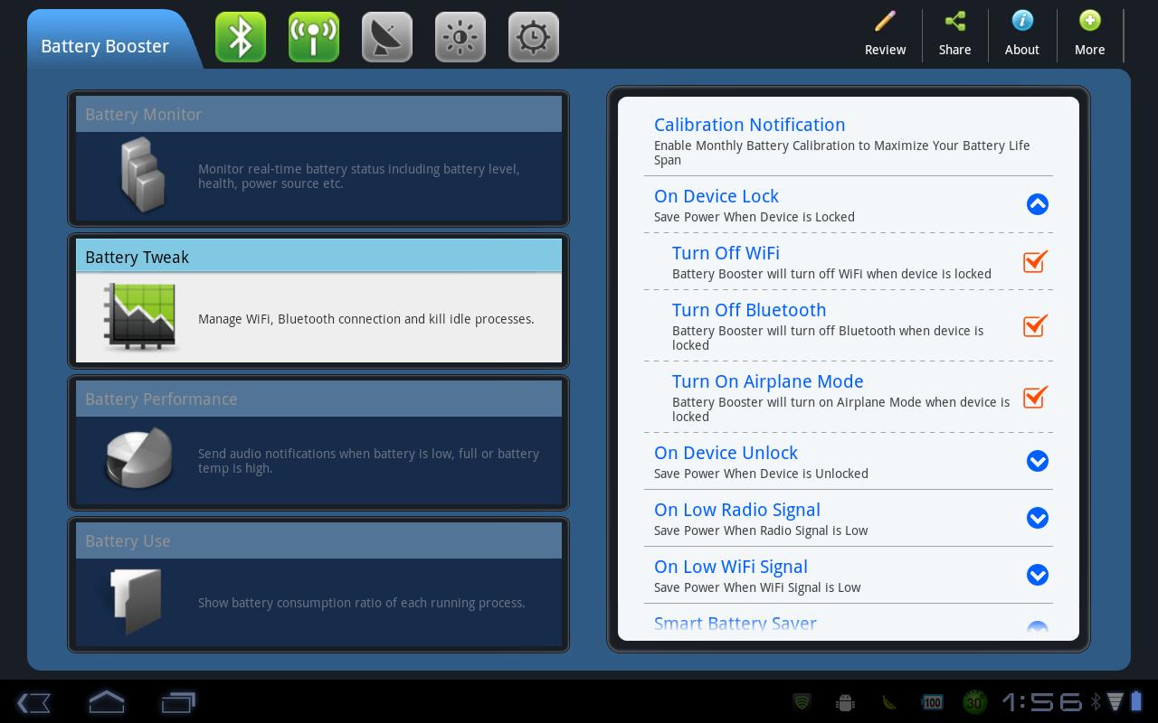Image resolution: width=1158 pixels, height=723 pixels.
Task: Toggle the brightness button in top toolbar
Action: (x=460, y=37)
